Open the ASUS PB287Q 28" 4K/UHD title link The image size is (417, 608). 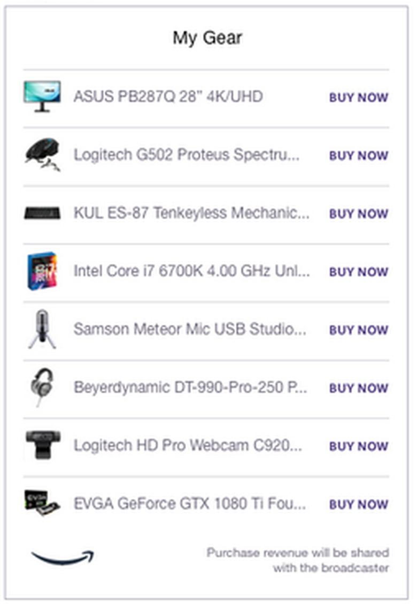(168, 97)
